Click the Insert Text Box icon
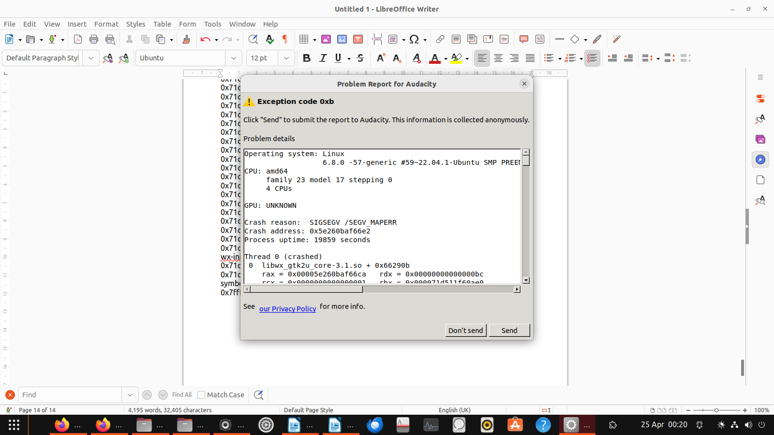Image resolution: width=774 pixels, height=435 pixels. tap(358, 39)
